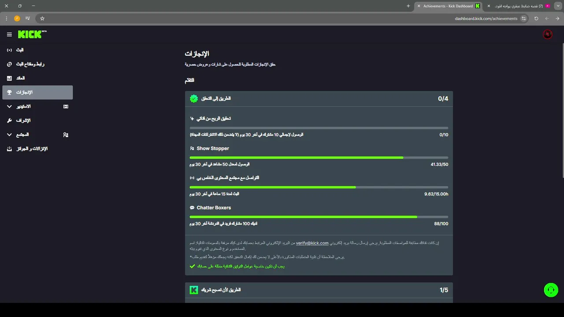Viewport: 564px width, 317px height.
Task: Click the browser profile icon
Action: 17,18
